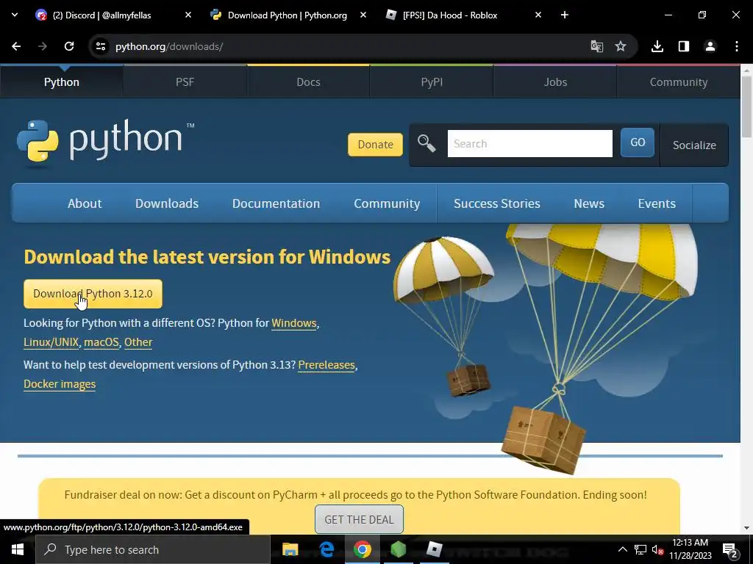Viewport: 753px width, 564px height.
Task: Follow the Windows link
Action: pos(294,323)
